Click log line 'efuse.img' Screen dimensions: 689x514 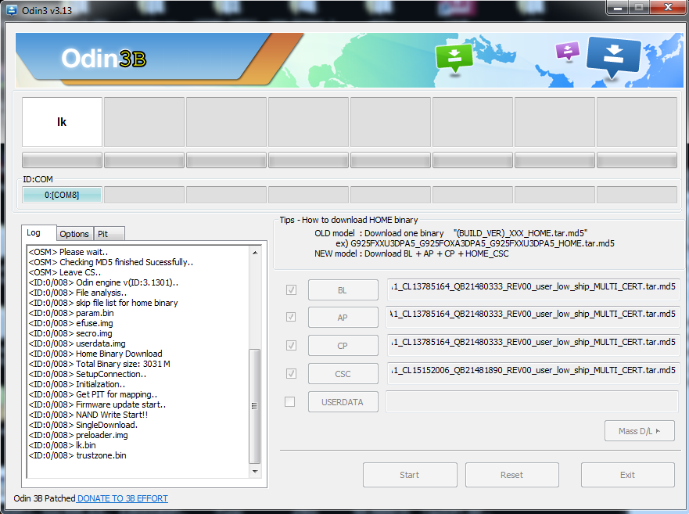pos(70,323)
